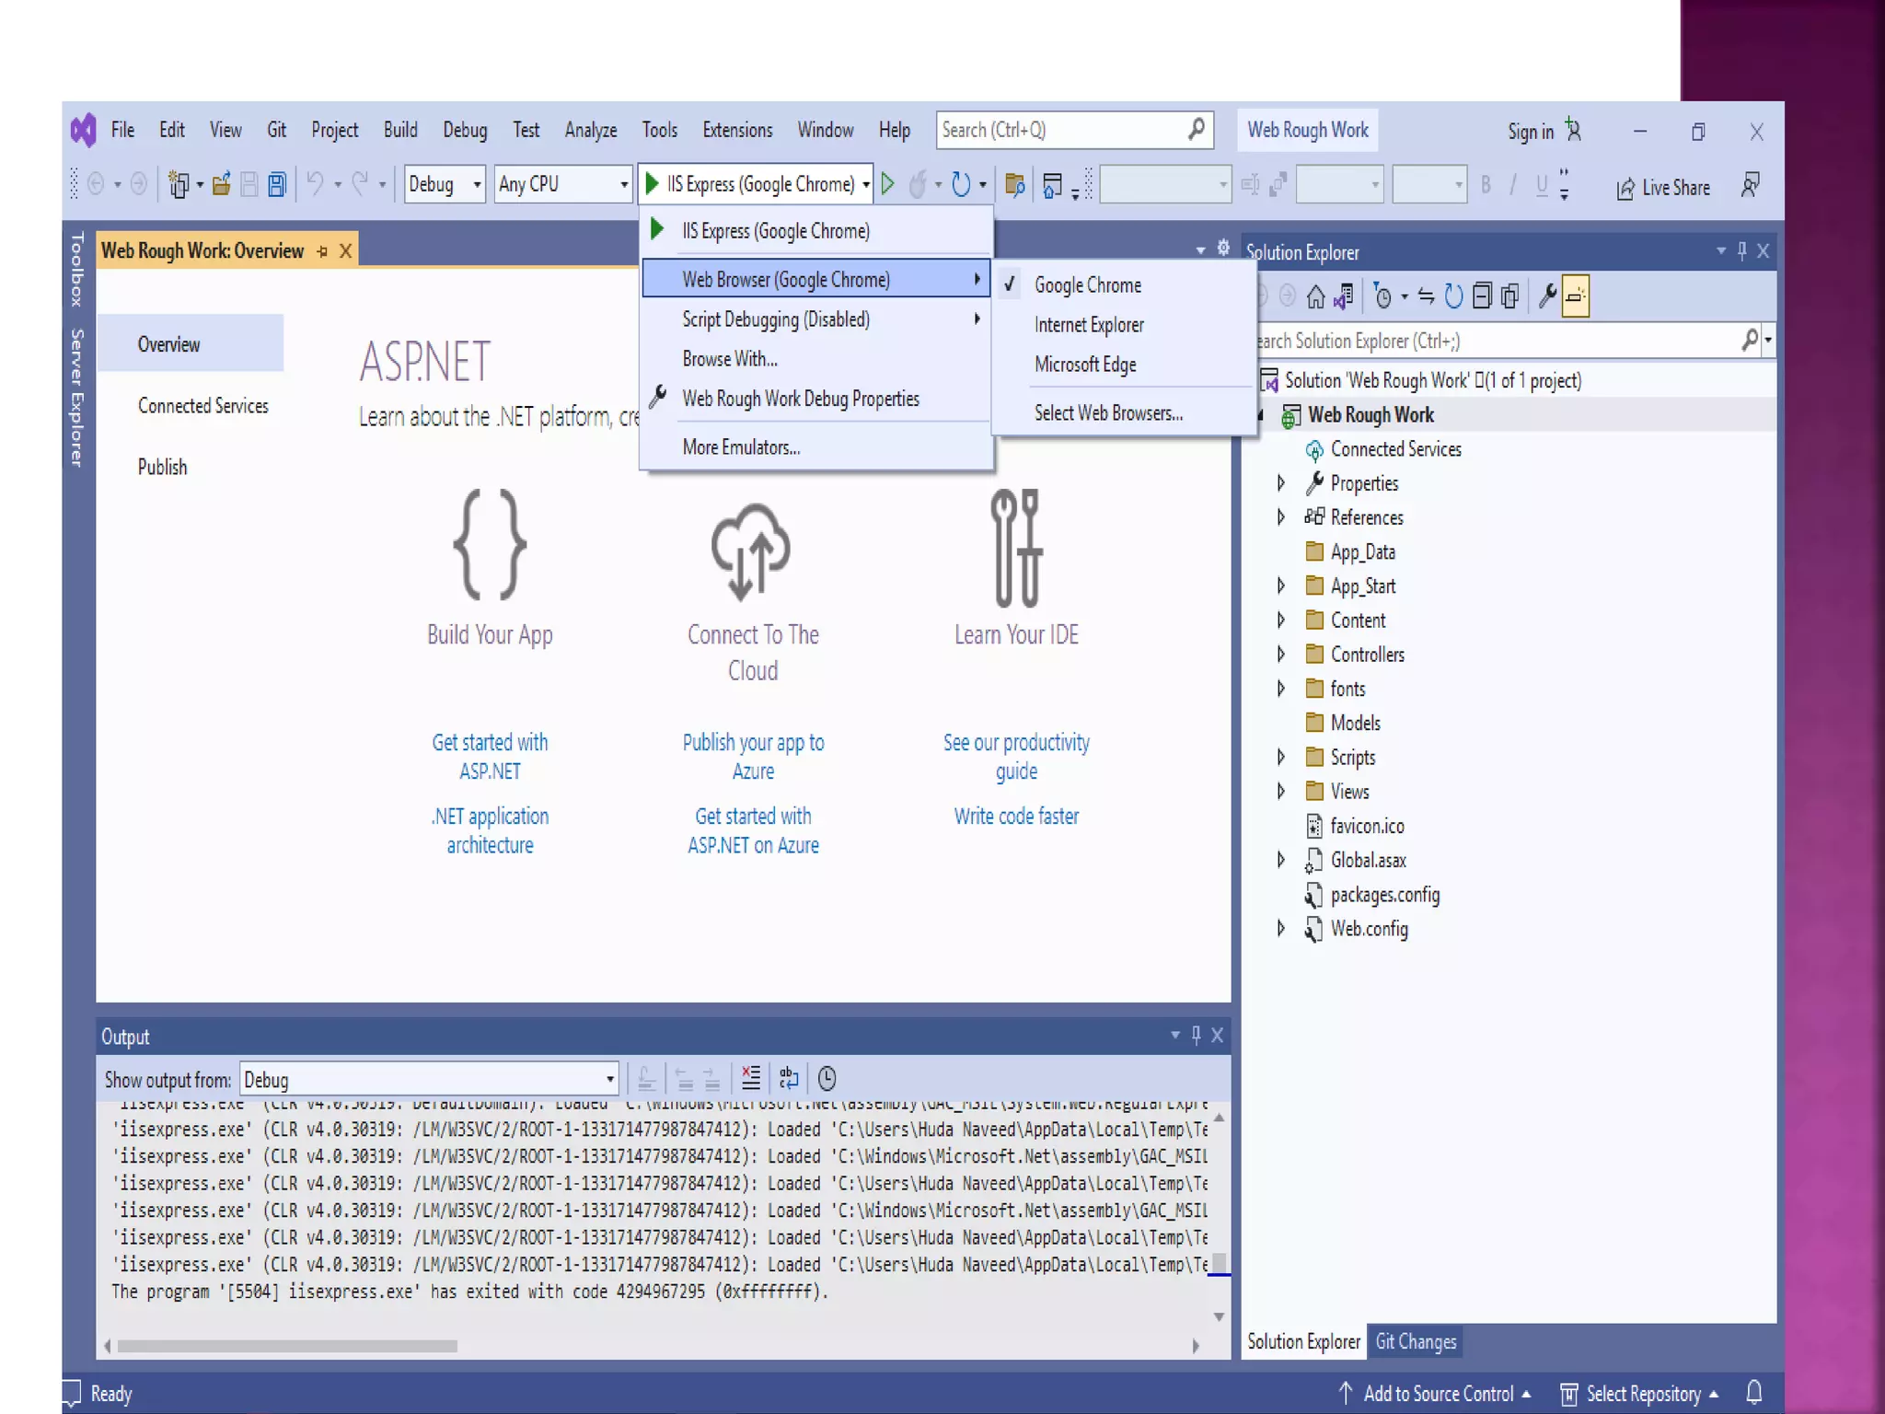The height and width of the screenshot is (1414, 1885).
Task: Click the Send Feedback person icon
Action: [x=1751, y=185]
